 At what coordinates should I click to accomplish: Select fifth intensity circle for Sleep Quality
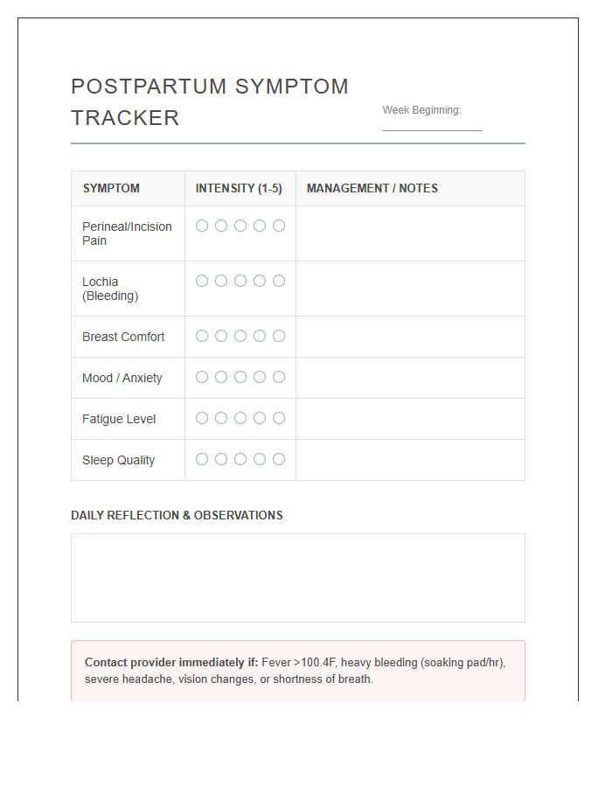tap(279, 460)
